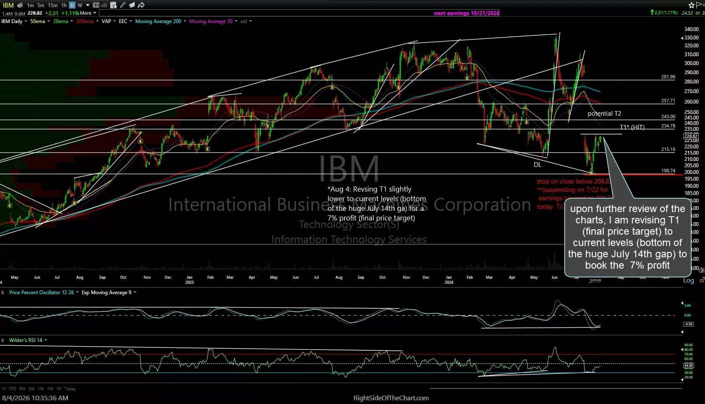Screen dimensions: 705x404
Task: Open Price Percent Oscillator 12 26 settings dropdown
Action: 77,292
